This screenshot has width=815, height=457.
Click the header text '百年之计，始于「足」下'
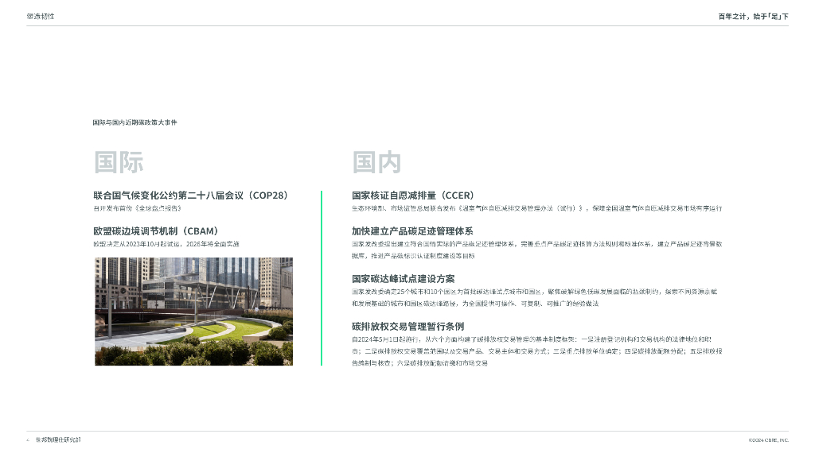click(x=753, y=17)
